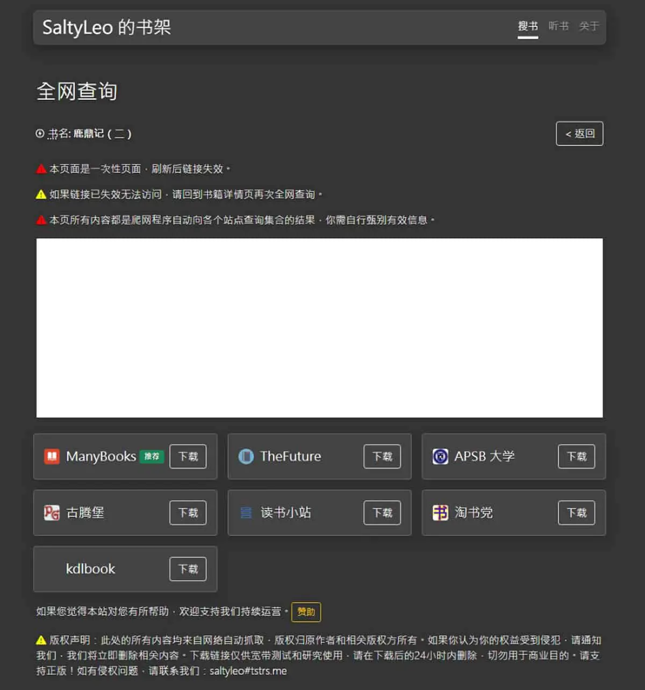Image resolution: width=645 pixels, height=690 pixels.
Task: Click the ManyBooks red book icon
Action: click(x=52, y=457)
